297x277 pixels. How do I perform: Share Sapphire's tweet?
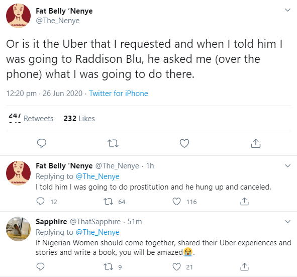244,267
